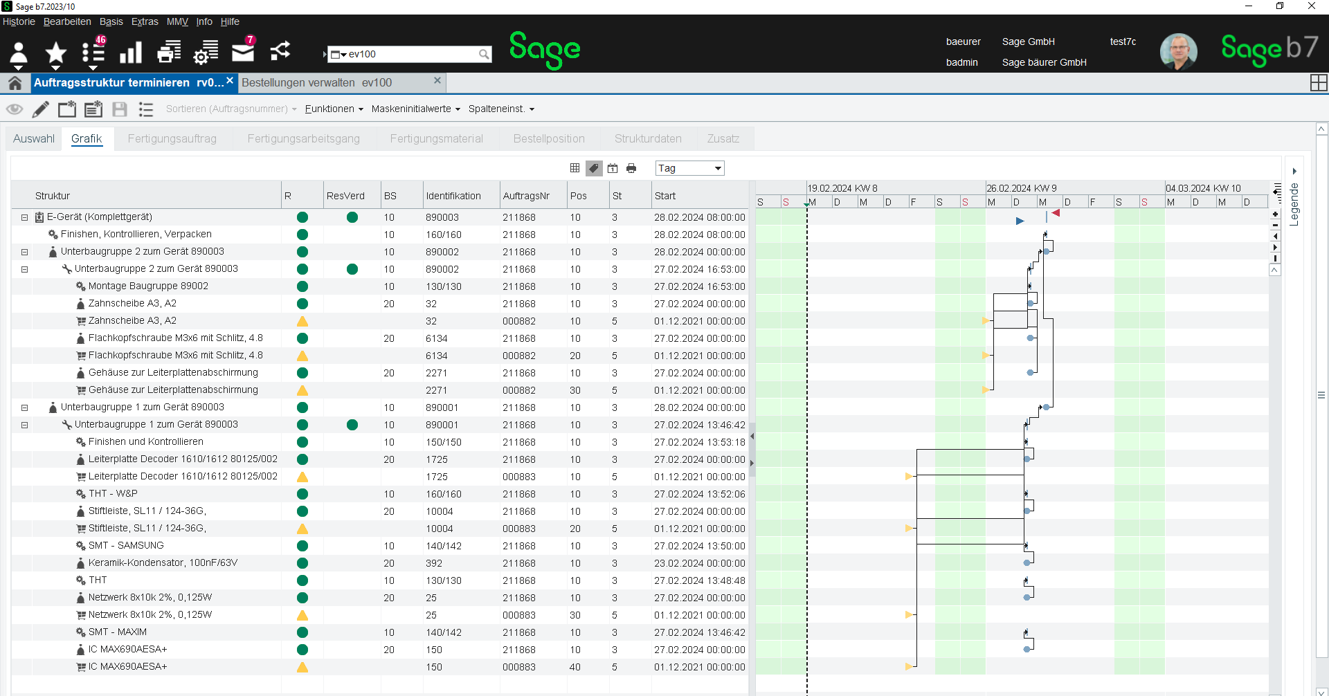This screenshot has width=1329, height=696.
Task: Toggle the eye view mode icon
Action: (15, 109)
